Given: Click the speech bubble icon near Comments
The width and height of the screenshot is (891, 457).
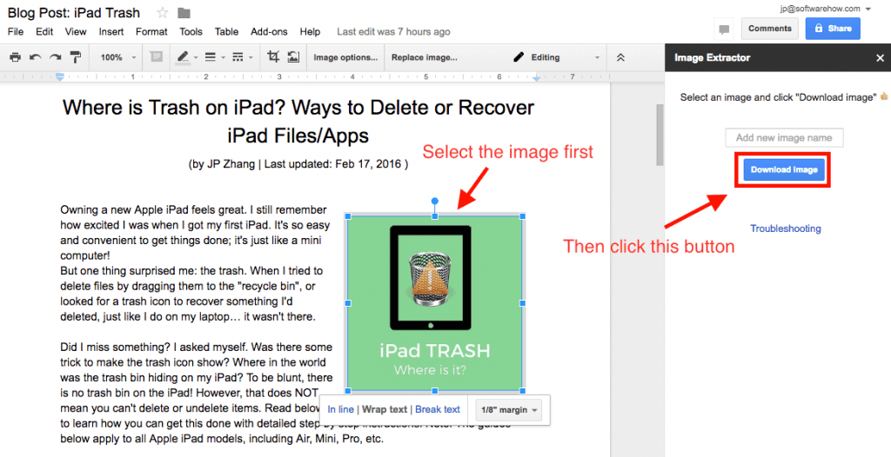Looking at the screenshot, I should [724, 29].
